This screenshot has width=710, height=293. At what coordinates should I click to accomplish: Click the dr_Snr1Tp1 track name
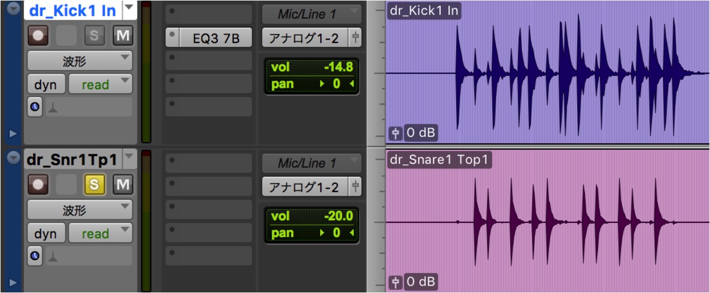[73, 159]
